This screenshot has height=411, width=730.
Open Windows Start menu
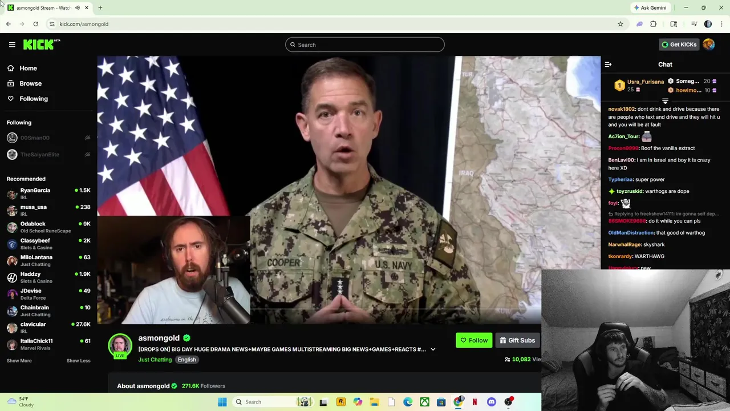click(222, 402)
